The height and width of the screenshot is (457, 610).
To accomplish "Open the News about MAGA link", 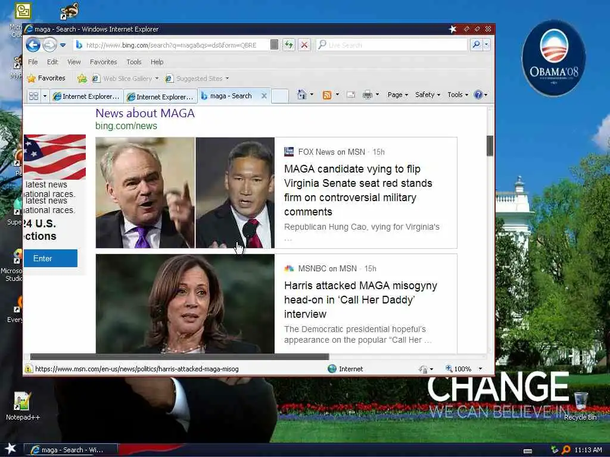I will coord(145,113).
